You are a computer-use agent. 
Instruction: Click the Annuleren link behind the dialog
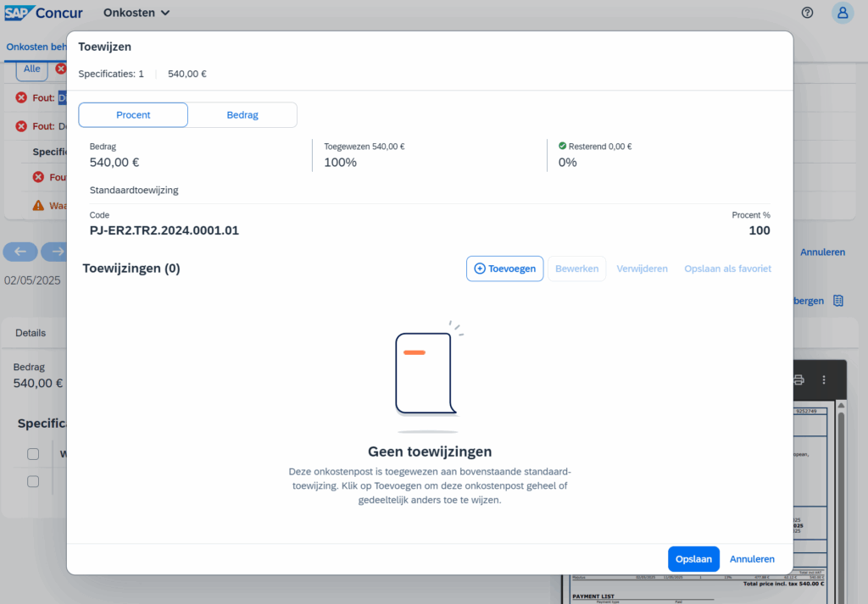(822, 252)
